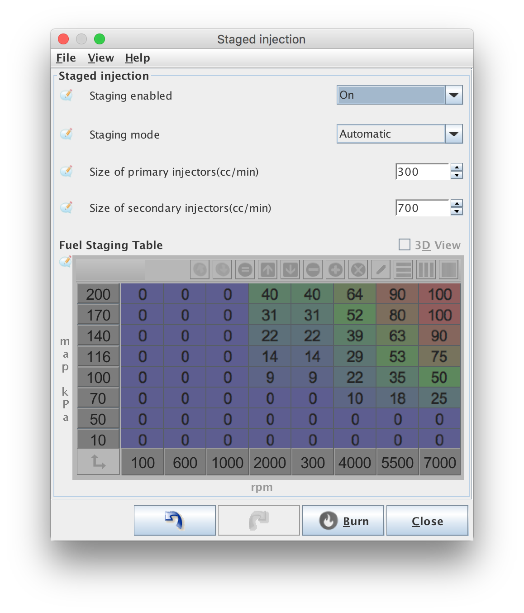Select the table cell with value 80

point(397,315)
